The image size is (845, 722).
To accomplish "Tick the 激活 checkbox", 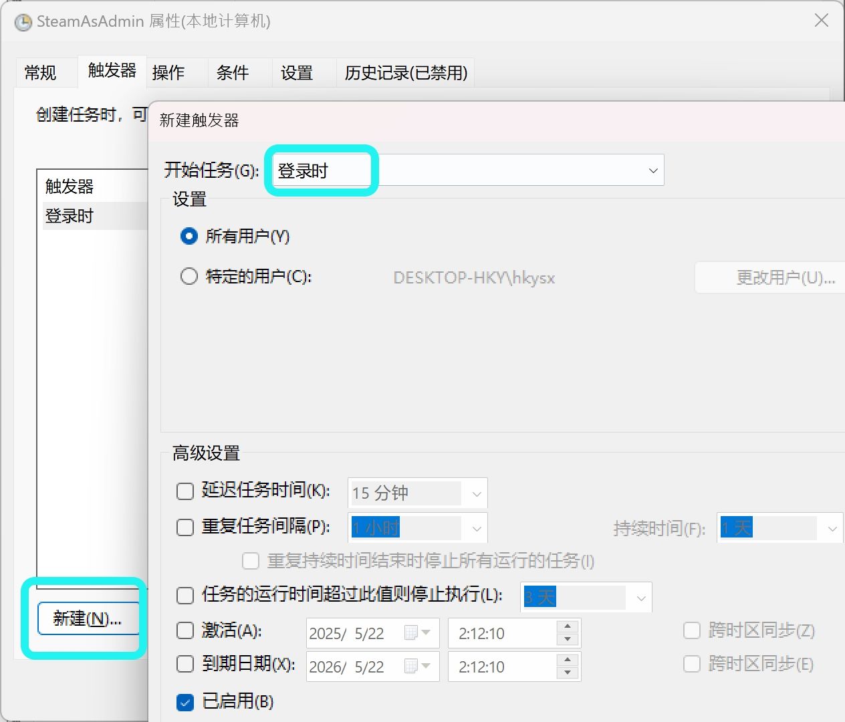I will (x=185, y=630).
